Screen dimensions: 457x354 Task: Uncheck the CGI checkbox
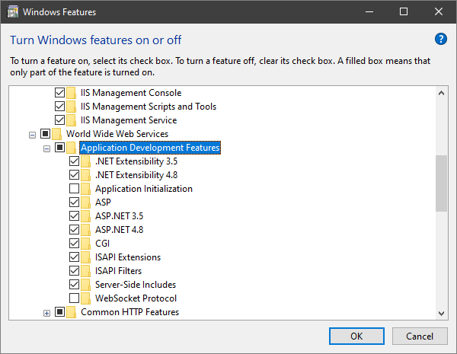pos(75,244)
